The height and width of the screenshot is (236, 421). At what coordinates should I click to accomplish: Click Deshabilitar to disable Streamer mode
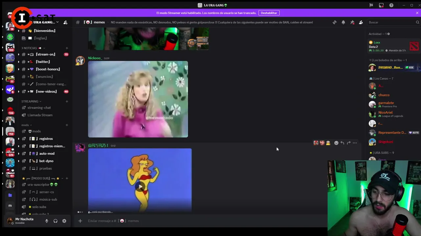click(x=269, y=13)
